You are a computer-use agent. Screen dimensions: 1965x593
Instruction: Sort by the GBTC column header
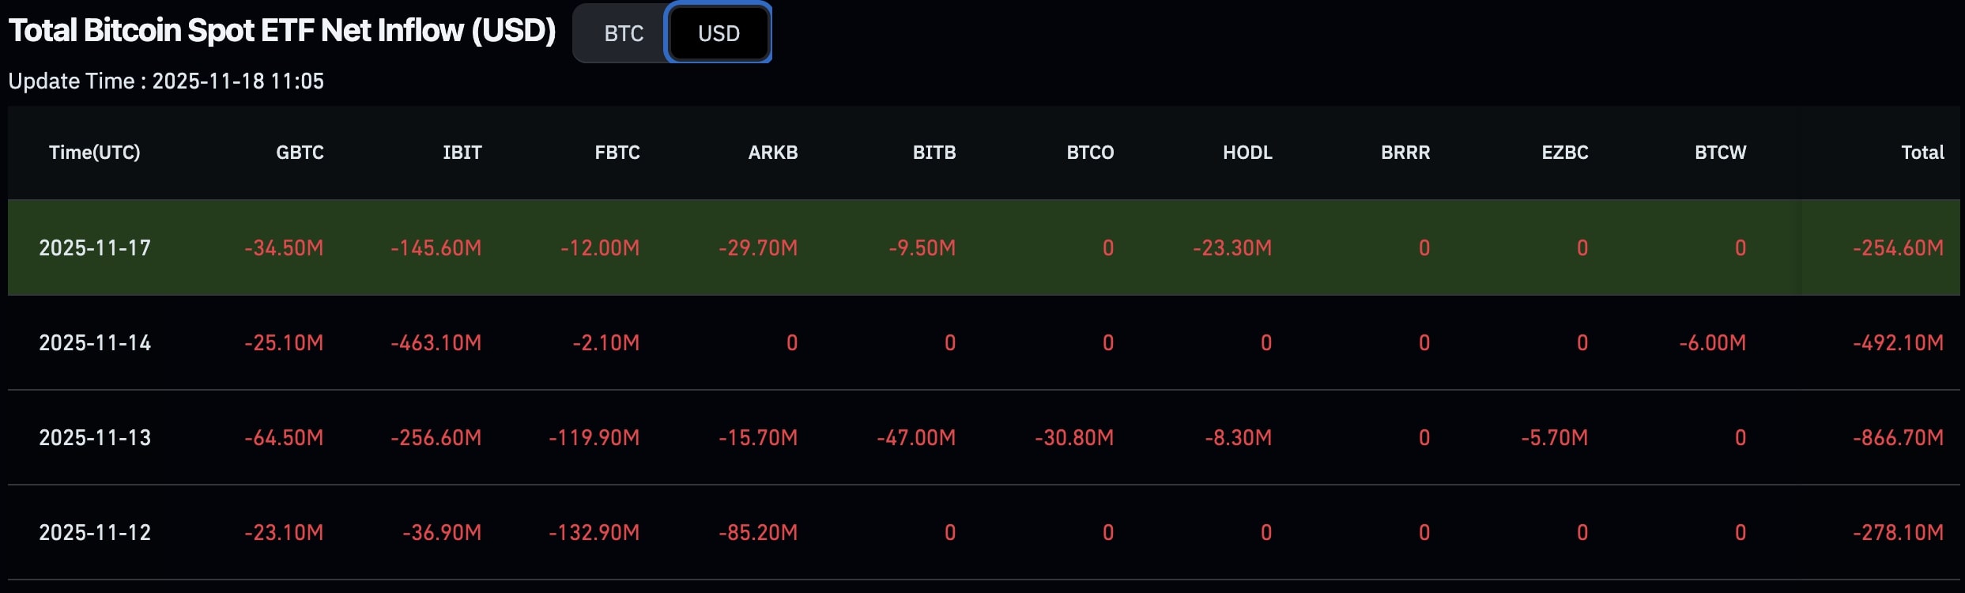point(300,153)
